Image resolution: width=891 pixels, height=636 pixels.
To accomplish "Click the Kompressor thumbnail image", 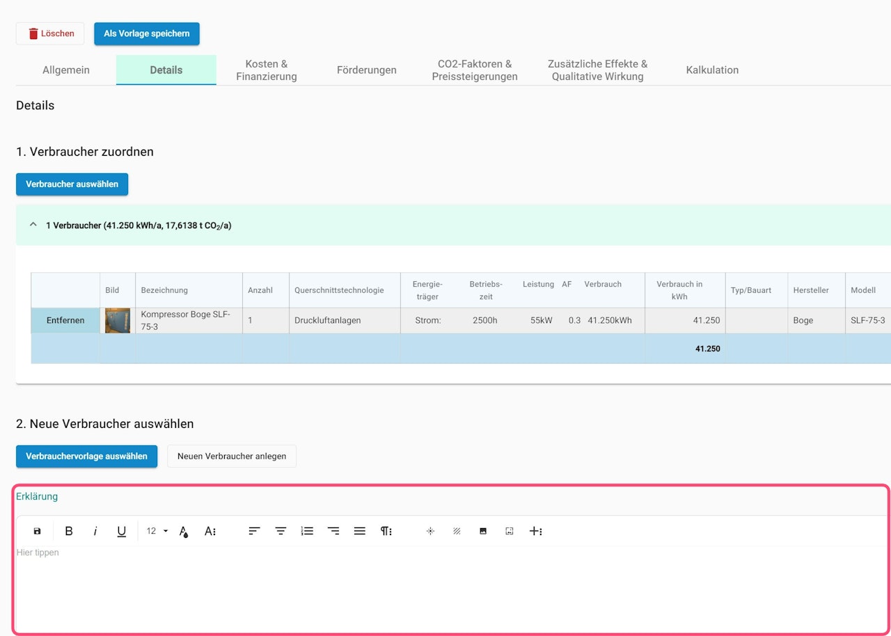I will 118,321.
